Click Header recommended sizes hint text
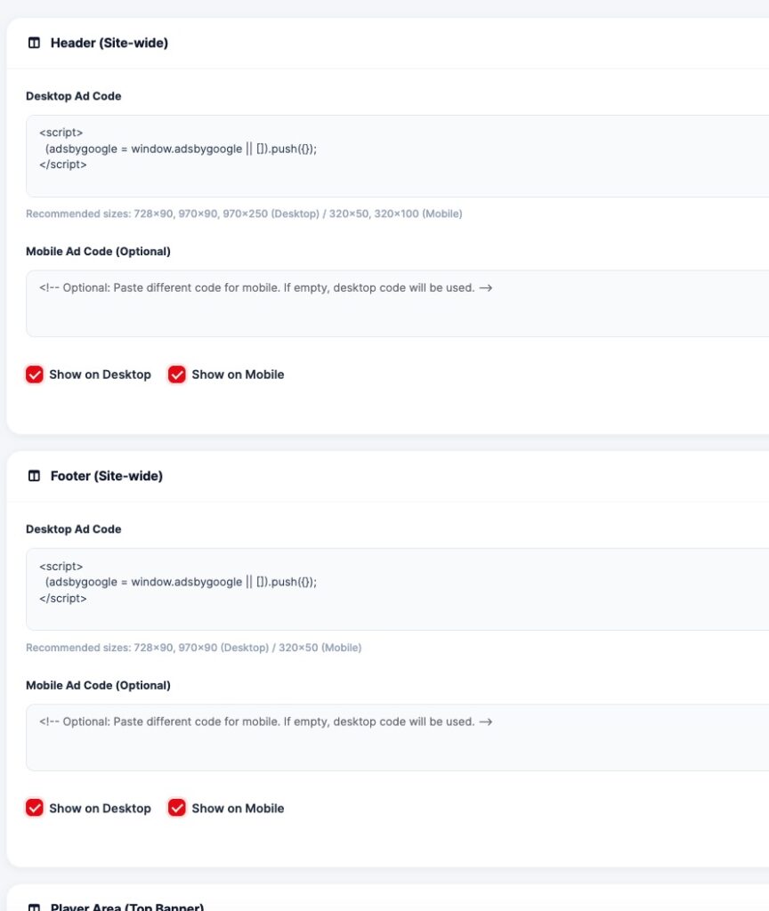The width and height of the screenshot is (769, 911). (244, 214)
